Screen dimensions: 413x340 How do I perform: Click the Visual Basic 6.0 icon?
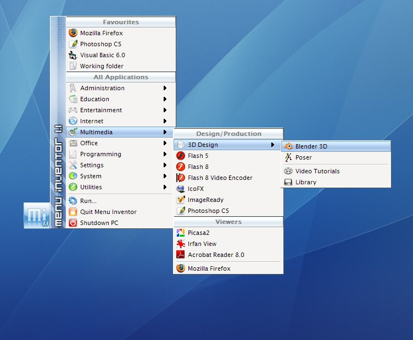(x=73, y=55)
